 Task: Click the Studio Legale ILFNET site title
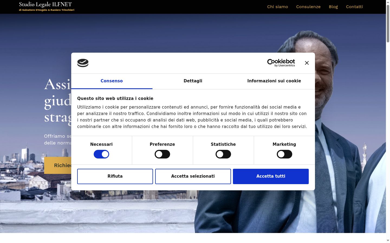pos(45,4)
